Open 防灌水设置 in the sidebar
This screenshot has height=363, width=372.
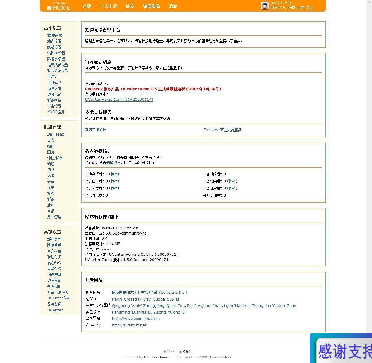56,59
